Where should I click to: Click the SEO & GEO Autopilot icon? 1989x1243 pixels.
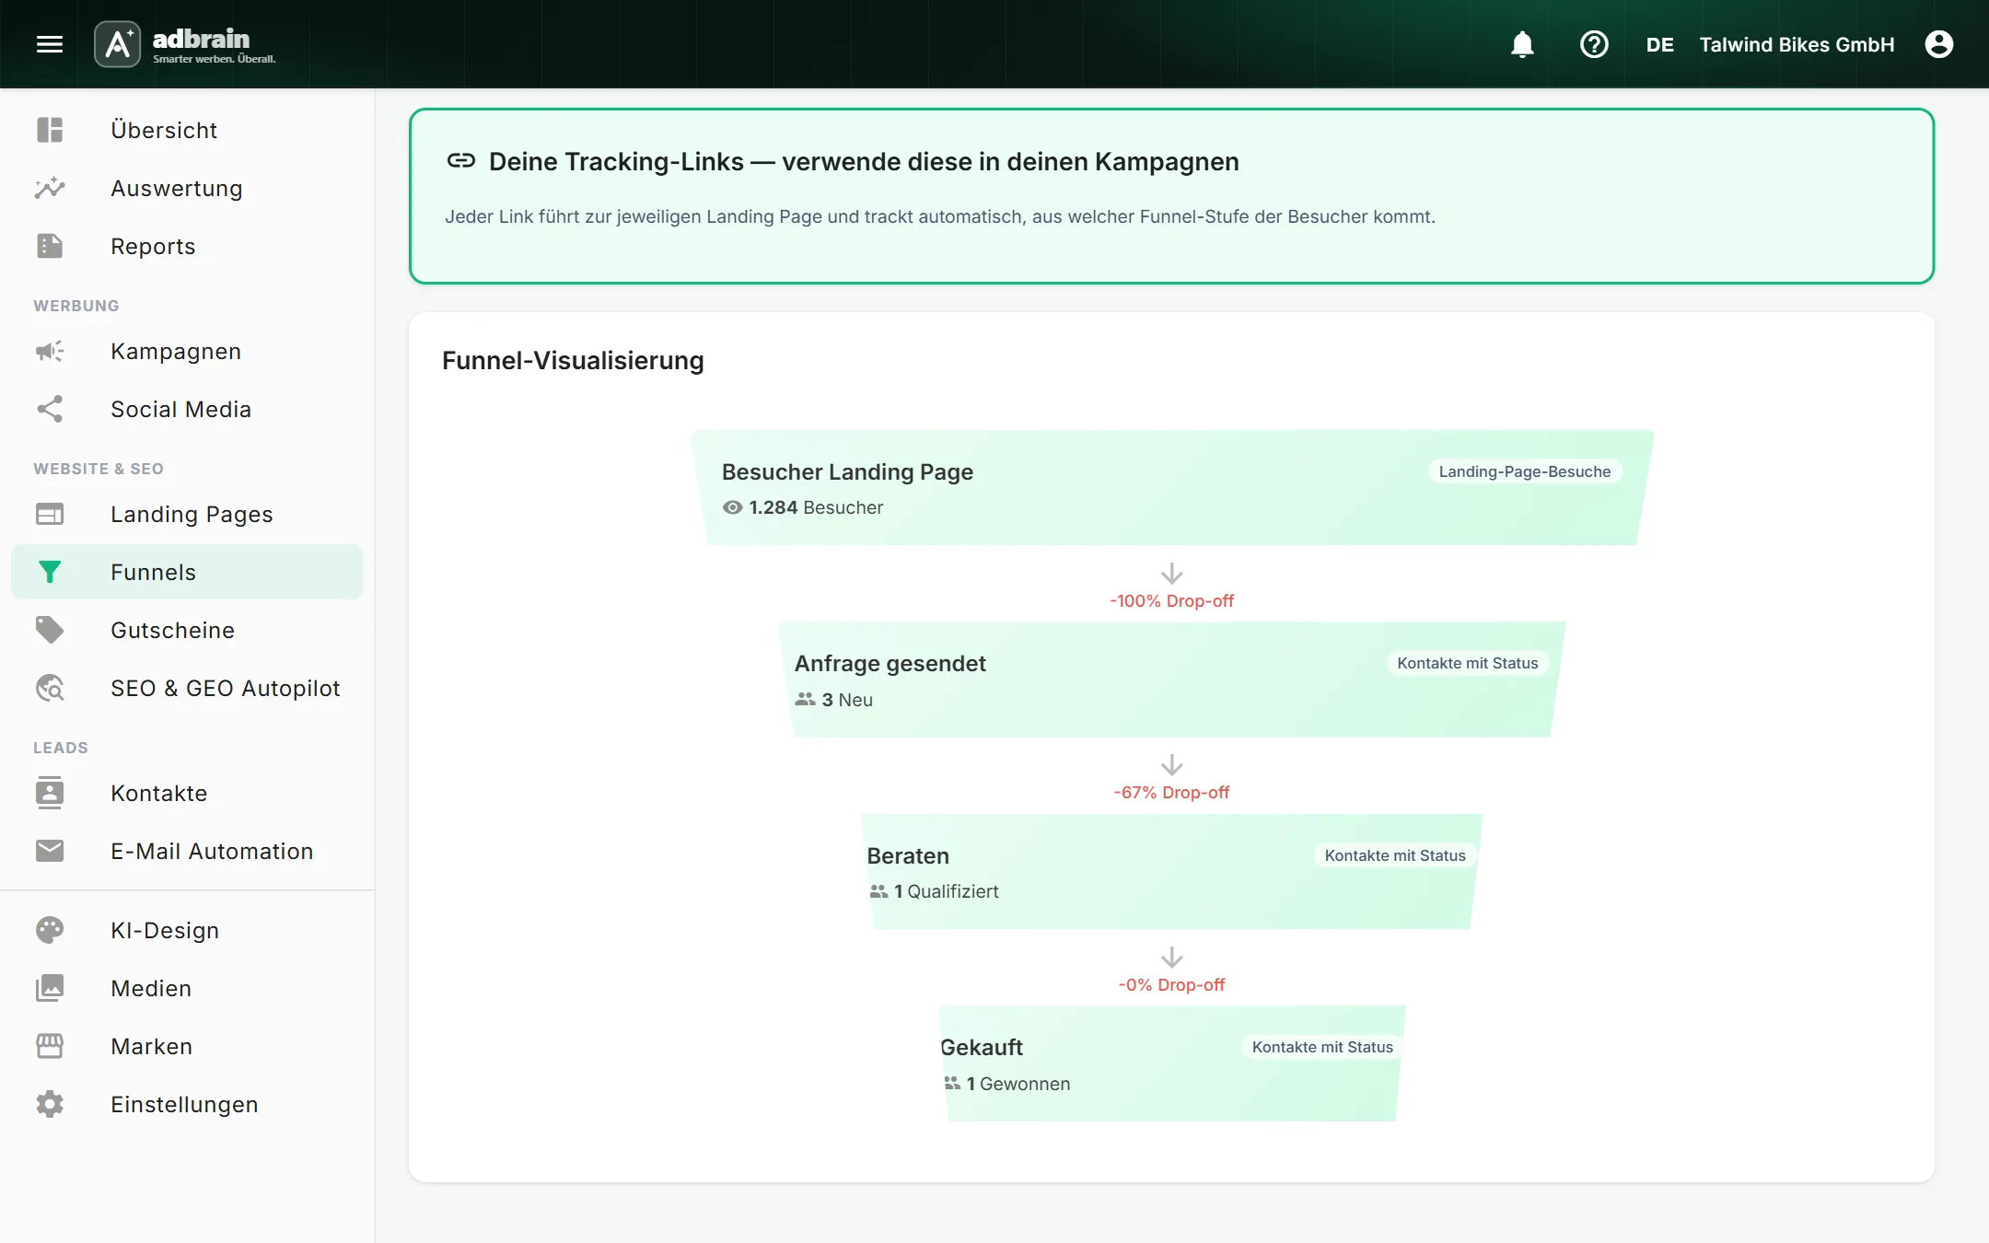tap(50, 688)
